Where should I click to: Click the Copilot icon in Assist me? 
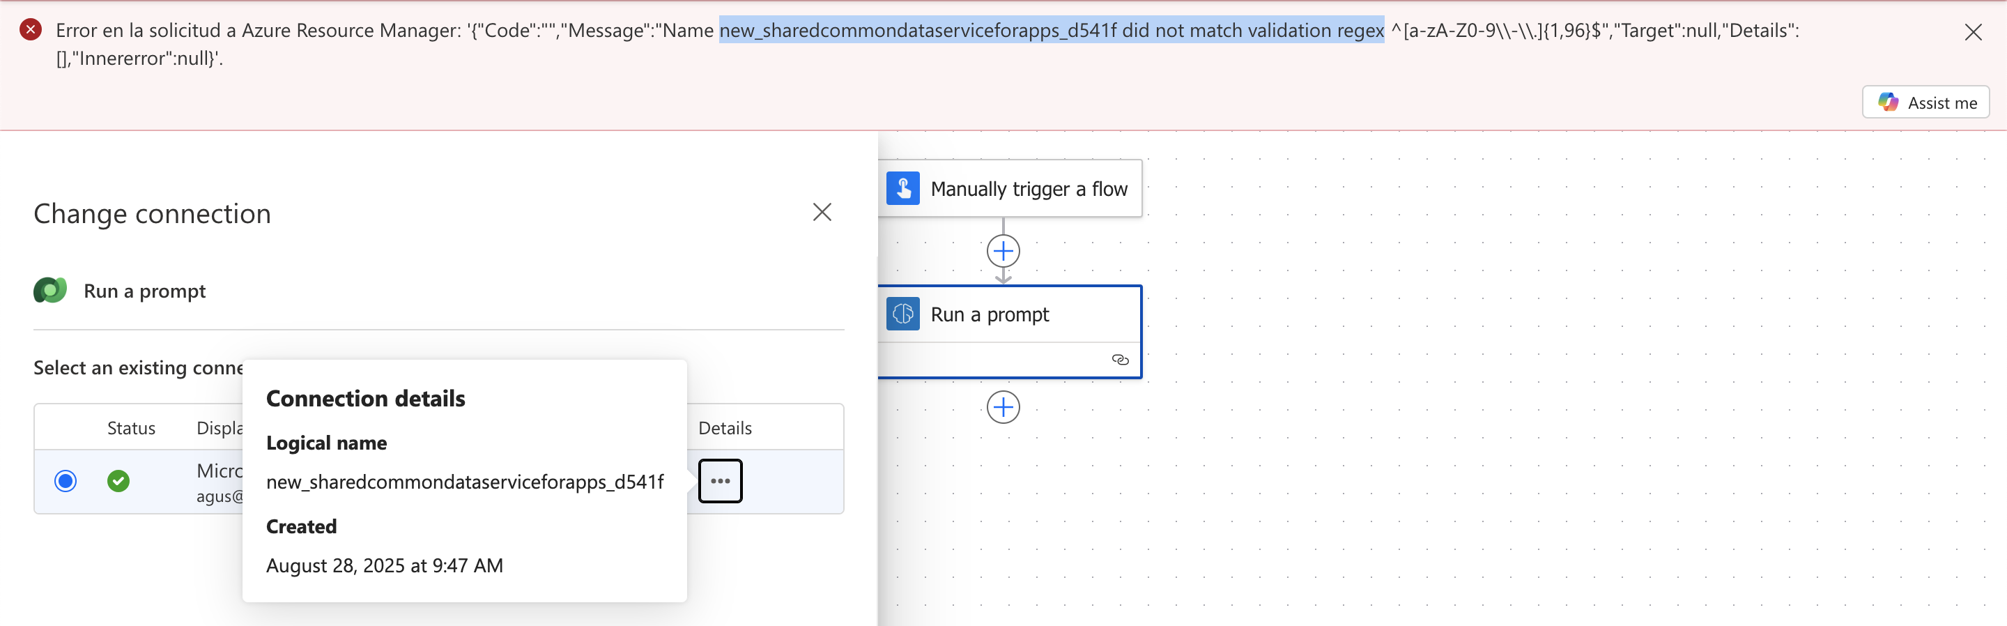coord(1887,102)
